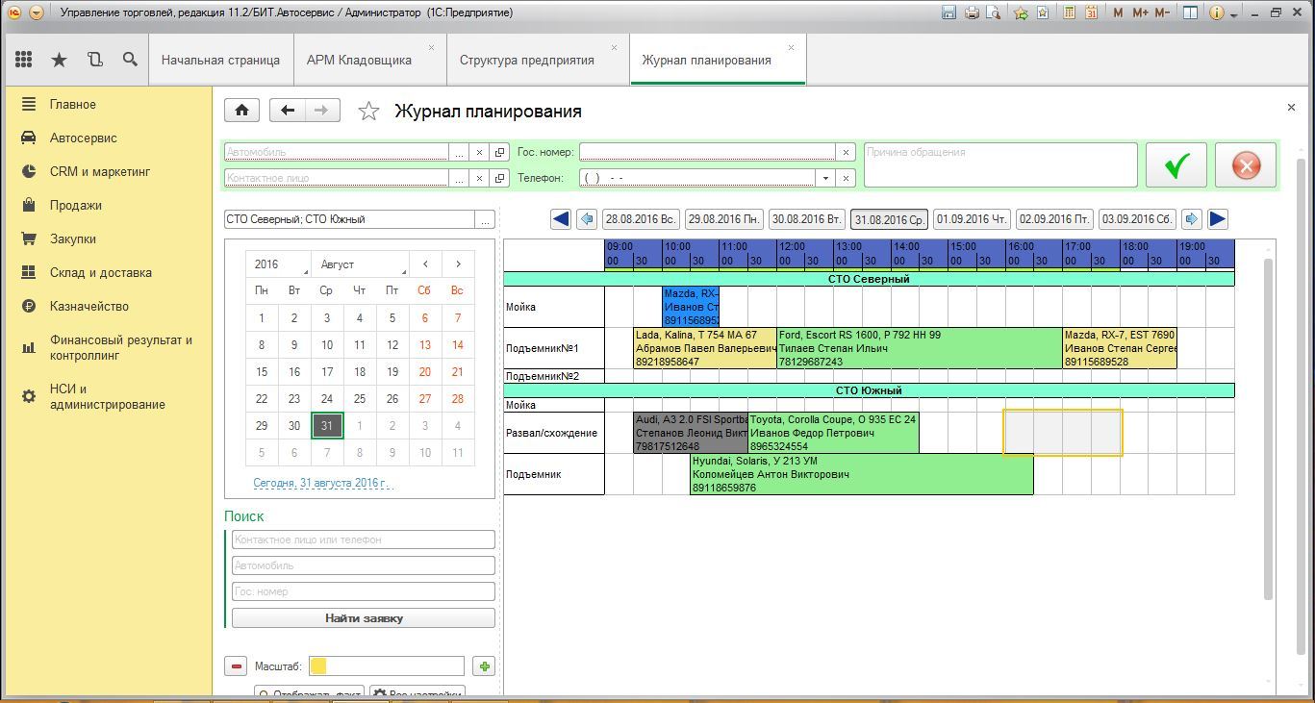This screenshot has height=703, width=1315.
Task: Open the calendar icon in title bar
Action: point(1091,13)
